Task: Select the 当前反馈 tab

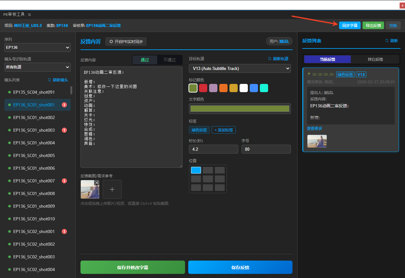Action: pyautogui.click(x=327, y=59)
